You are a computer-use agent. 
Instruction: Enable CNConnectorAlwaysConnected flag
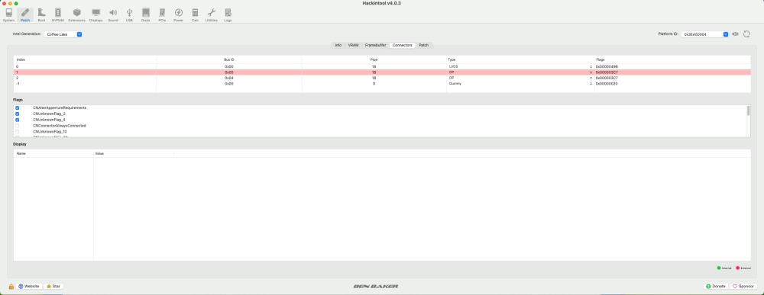pos(18,125)
